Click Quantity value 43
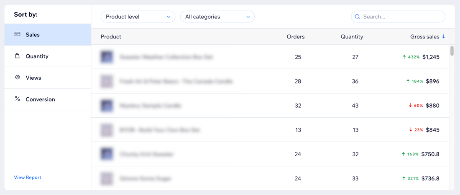 pyautogui.click(x=355, y=105)
